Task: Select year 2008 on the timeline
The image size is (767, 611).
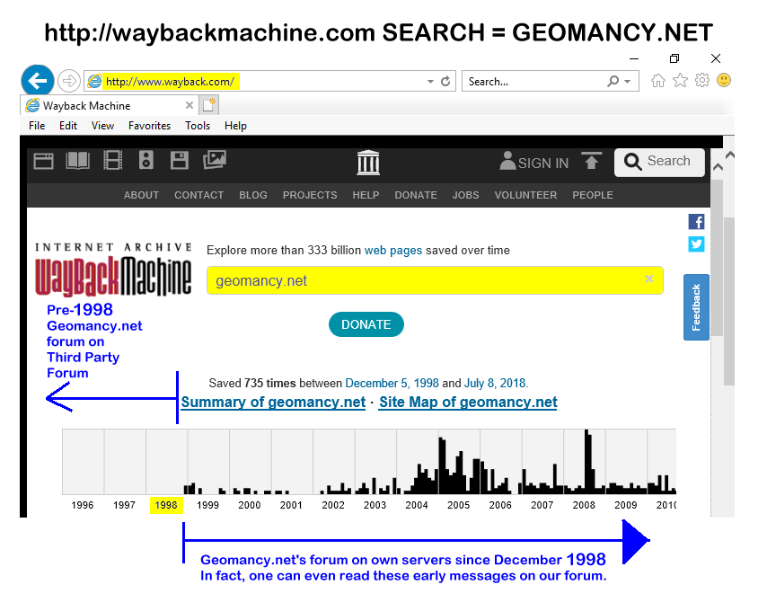Action: (584, 505)
